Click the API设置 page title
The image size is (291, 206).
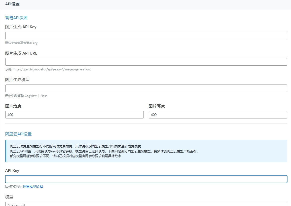pyautogui.click(x=12, y=4)
